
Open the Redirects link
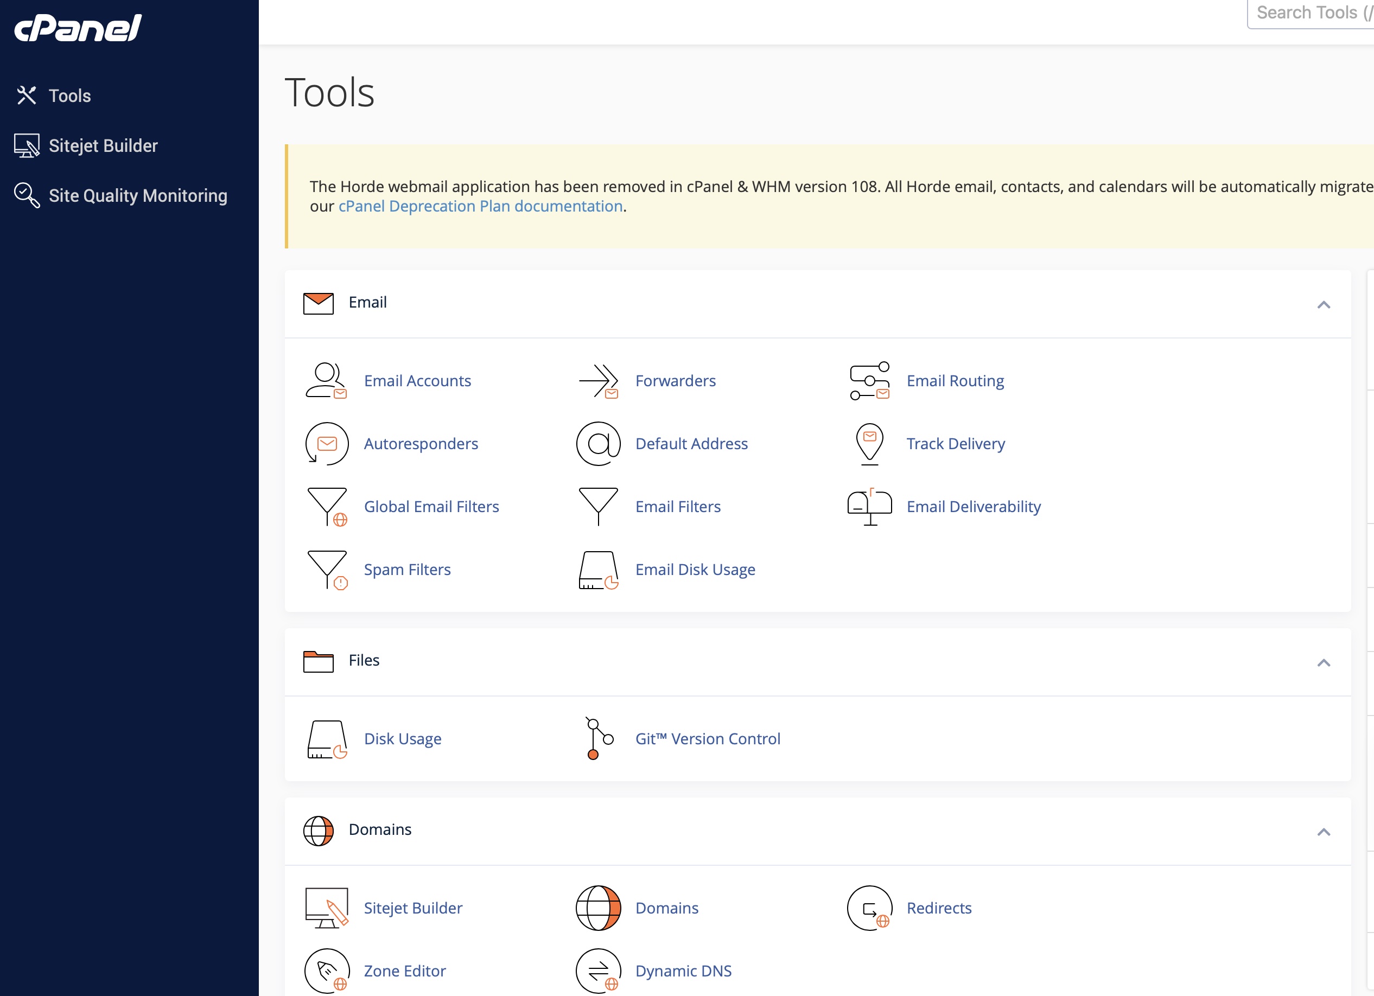939,908
